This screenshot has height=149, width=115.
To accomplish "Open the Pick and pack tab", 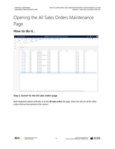I will tap(36, 39).
